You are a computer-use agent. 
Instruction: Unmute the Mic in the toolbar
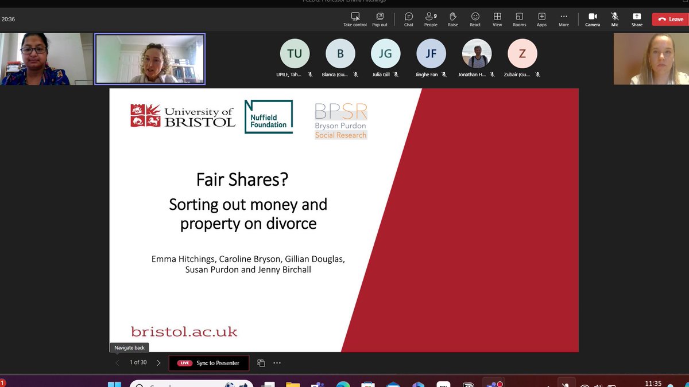point(615,19)
